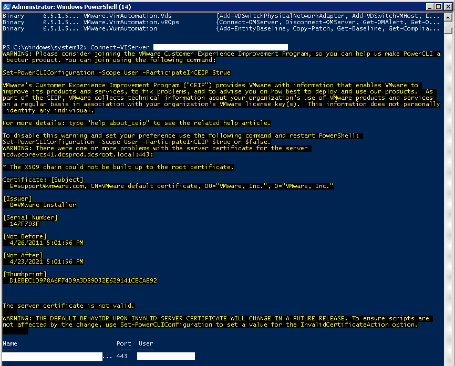Image resolution: width=455 pixels, height=366 pixels.
Task: Click the User column header
Action: coord(146,343)
